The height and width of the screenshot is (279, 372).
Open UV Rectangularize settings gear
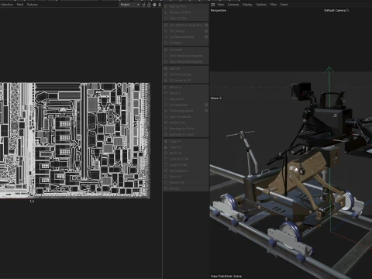pyautogui.click(x=206, y=111)
